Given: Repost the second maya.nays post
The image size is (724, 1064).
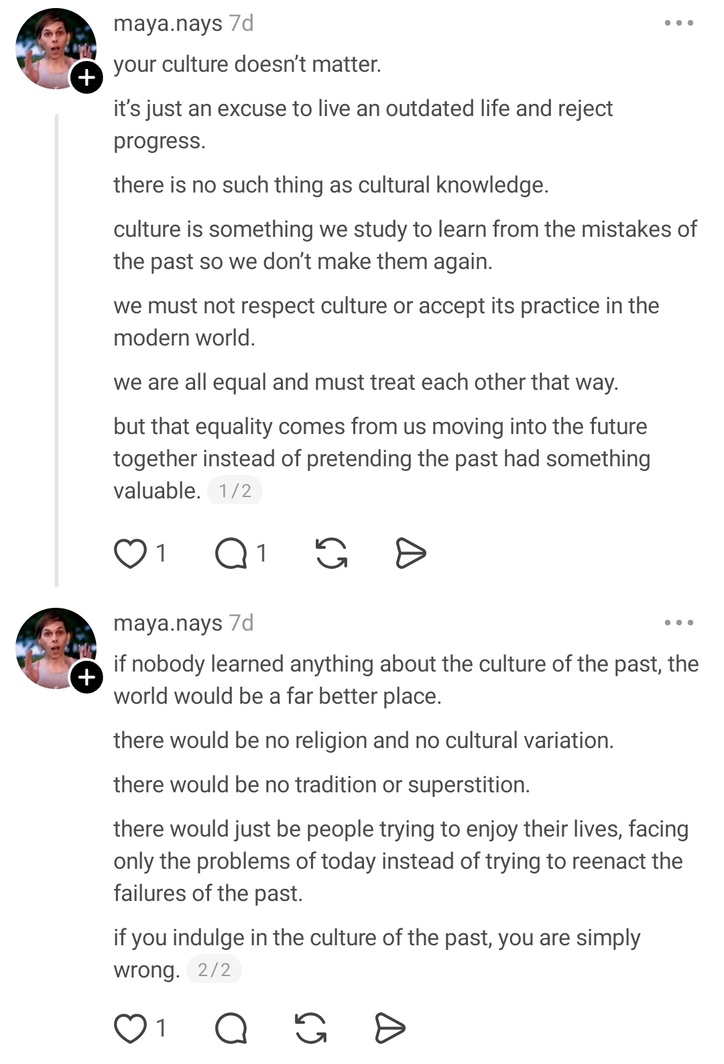Looking at the screenshot, I should tap(311, 1028).
